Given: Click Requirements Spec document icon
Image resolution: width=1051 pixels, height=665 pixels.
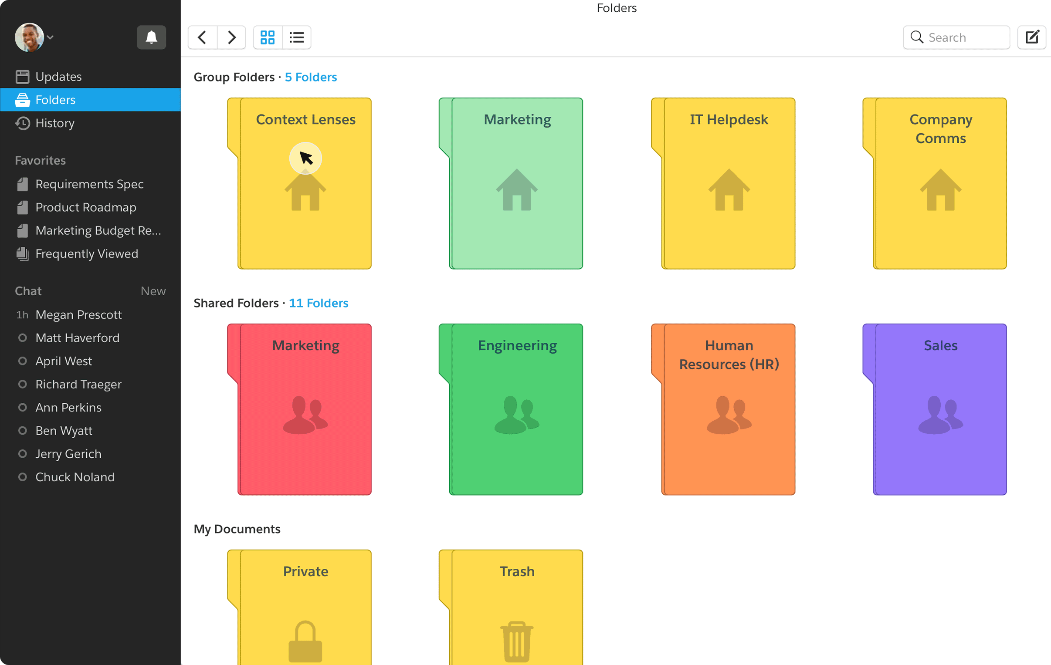Looking at the screenshot, I should tap(22, 184).
